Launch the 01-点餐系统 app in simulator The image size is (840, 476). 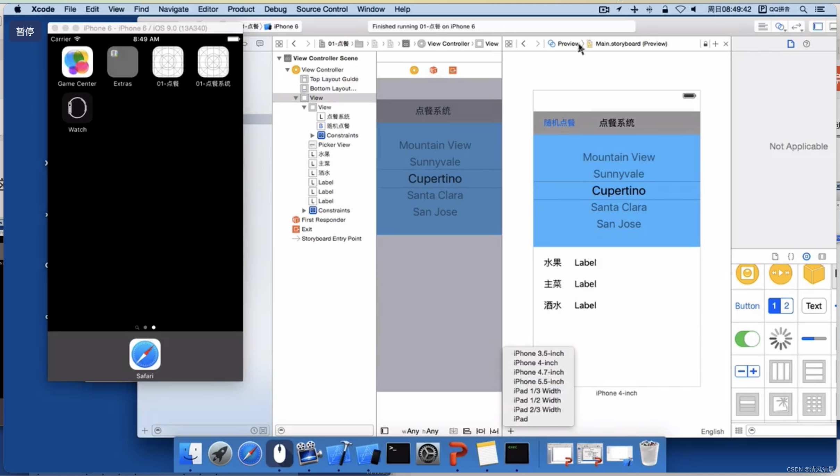(x=213, y=62)
